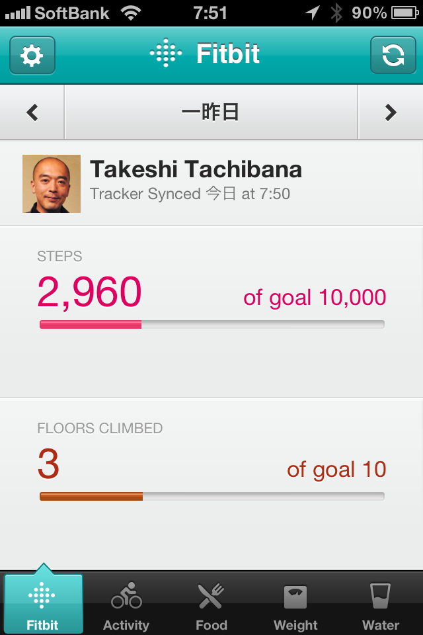Tap the steps goal 10,000 text
Viewport: 423px width, 635px height.
pyautogui.click(x=315, y=298)
